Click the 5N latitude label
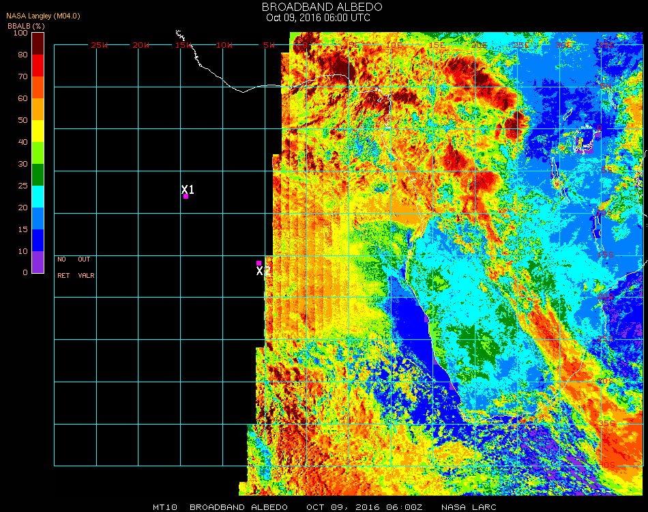The width and height of the screenshot is (648, 512). point(605,87)
